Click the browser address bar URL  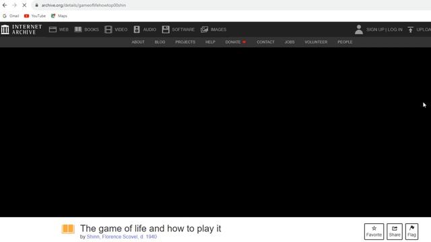click(x=84, y=5)
